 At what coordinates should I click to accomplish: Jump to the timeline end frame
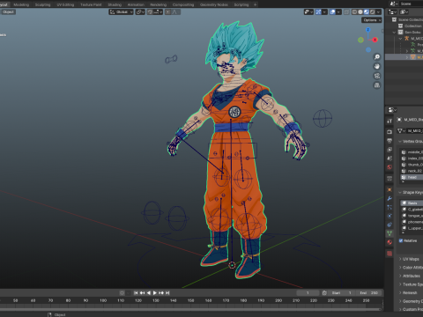pos(167,293)
